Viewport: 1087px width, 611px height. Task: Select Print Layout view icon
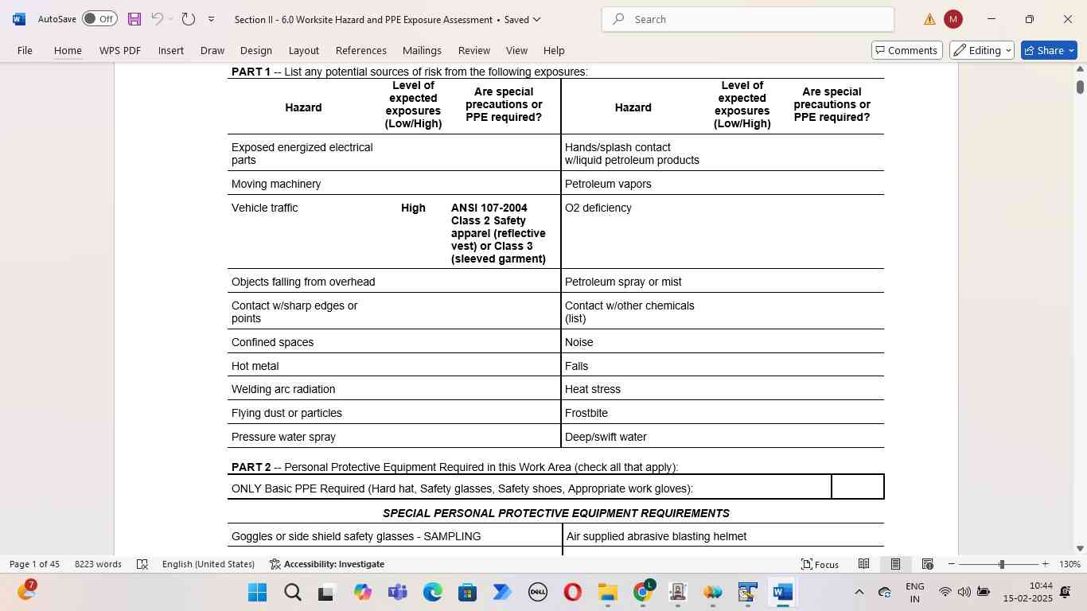pyautogui.click(x=895, y=564)
